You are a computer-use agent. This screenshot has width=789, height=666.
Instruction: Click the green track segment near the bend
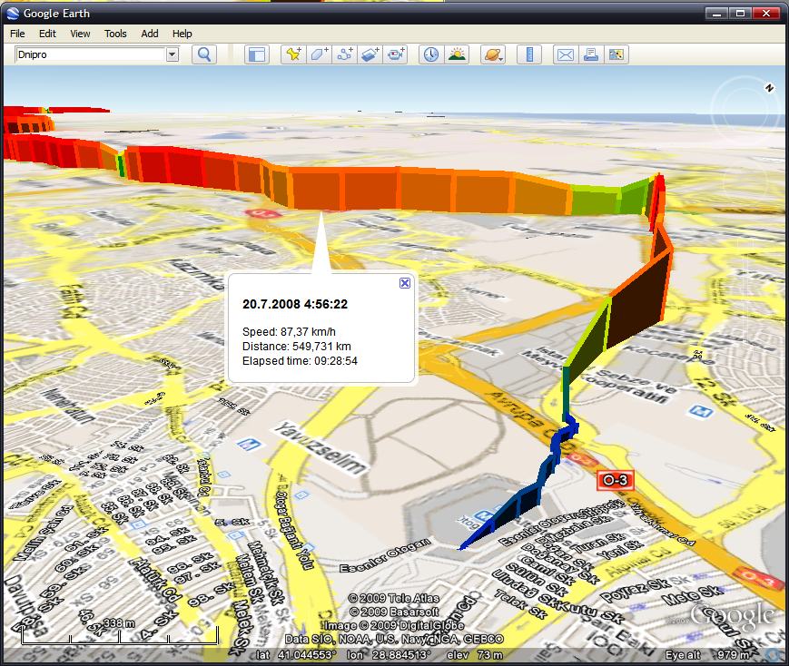[595, 201]
